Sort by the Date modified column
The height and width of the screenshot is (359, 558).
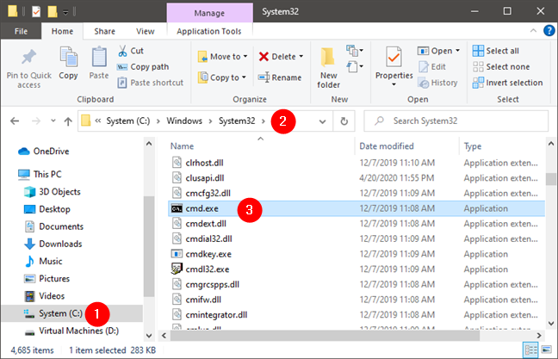(387, 146)
